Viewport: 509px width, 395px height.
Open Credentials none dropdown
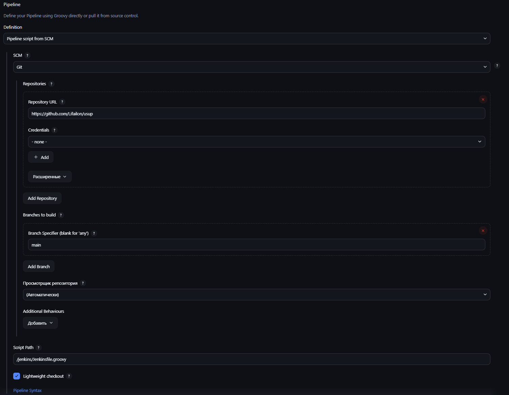click(257, 142)
